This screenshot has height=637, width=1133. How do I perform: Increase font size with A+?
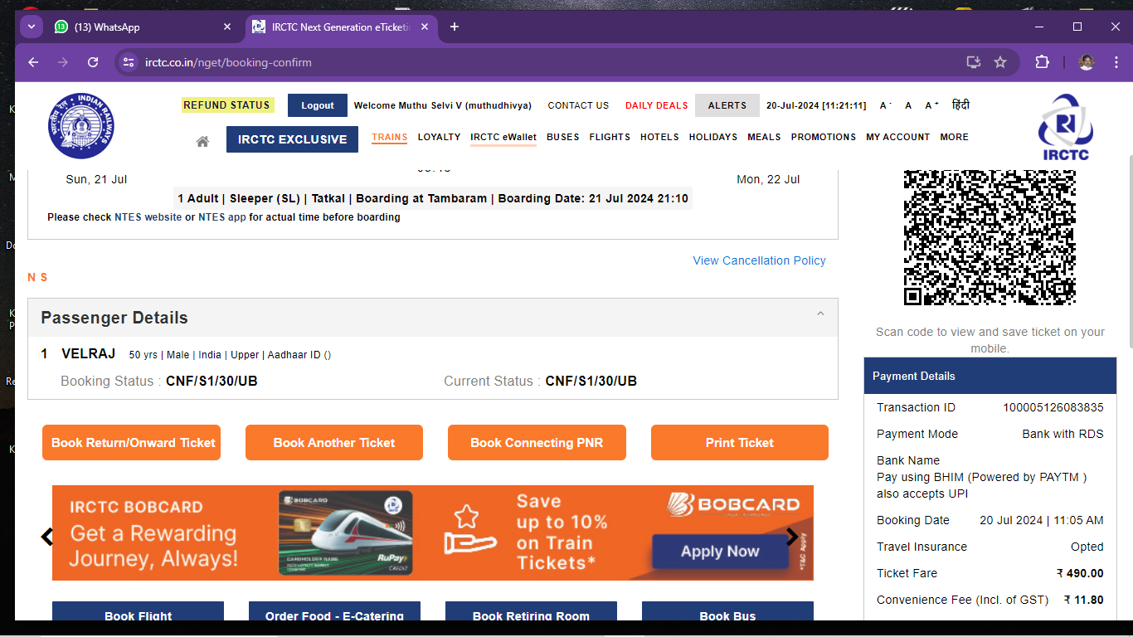[933, 105]
